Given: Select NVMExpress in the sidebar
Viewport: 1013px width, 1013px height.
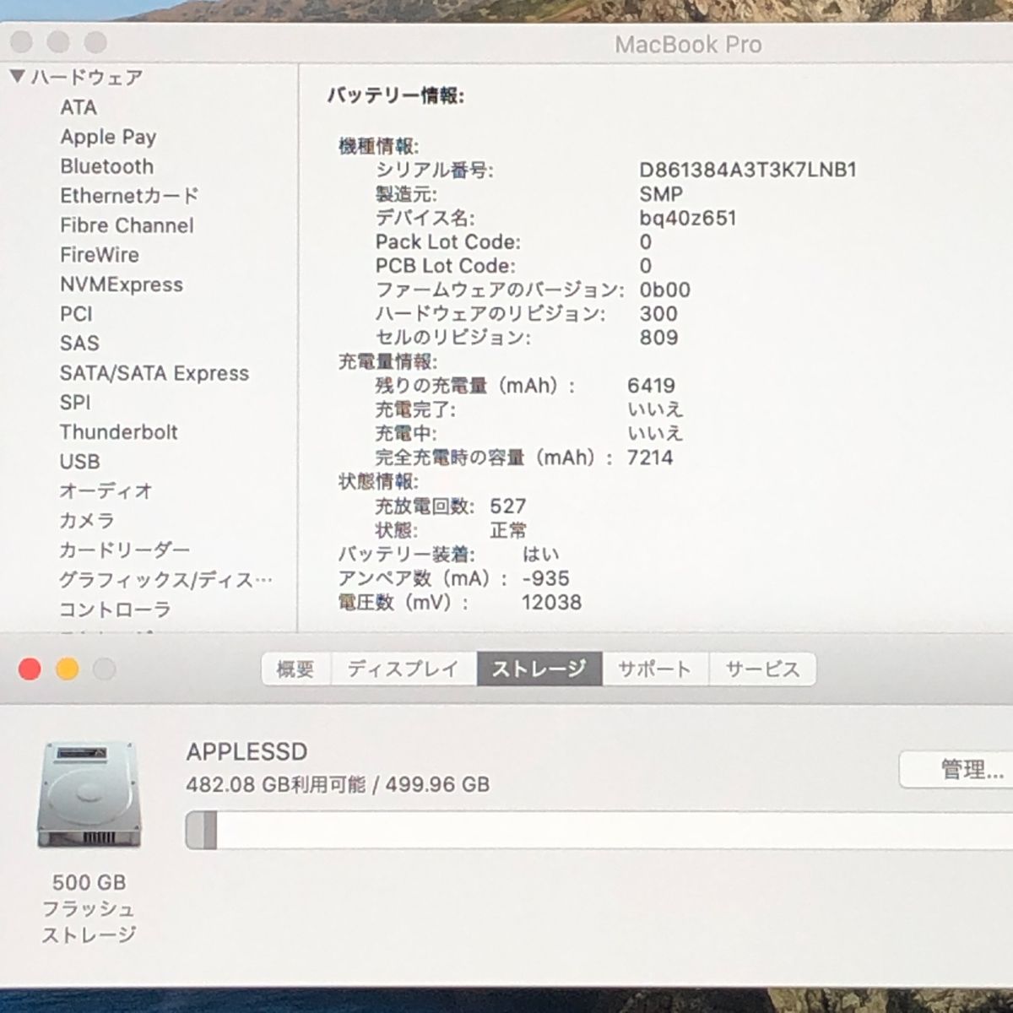Looking at the screenshot, I should coord(122,284).
